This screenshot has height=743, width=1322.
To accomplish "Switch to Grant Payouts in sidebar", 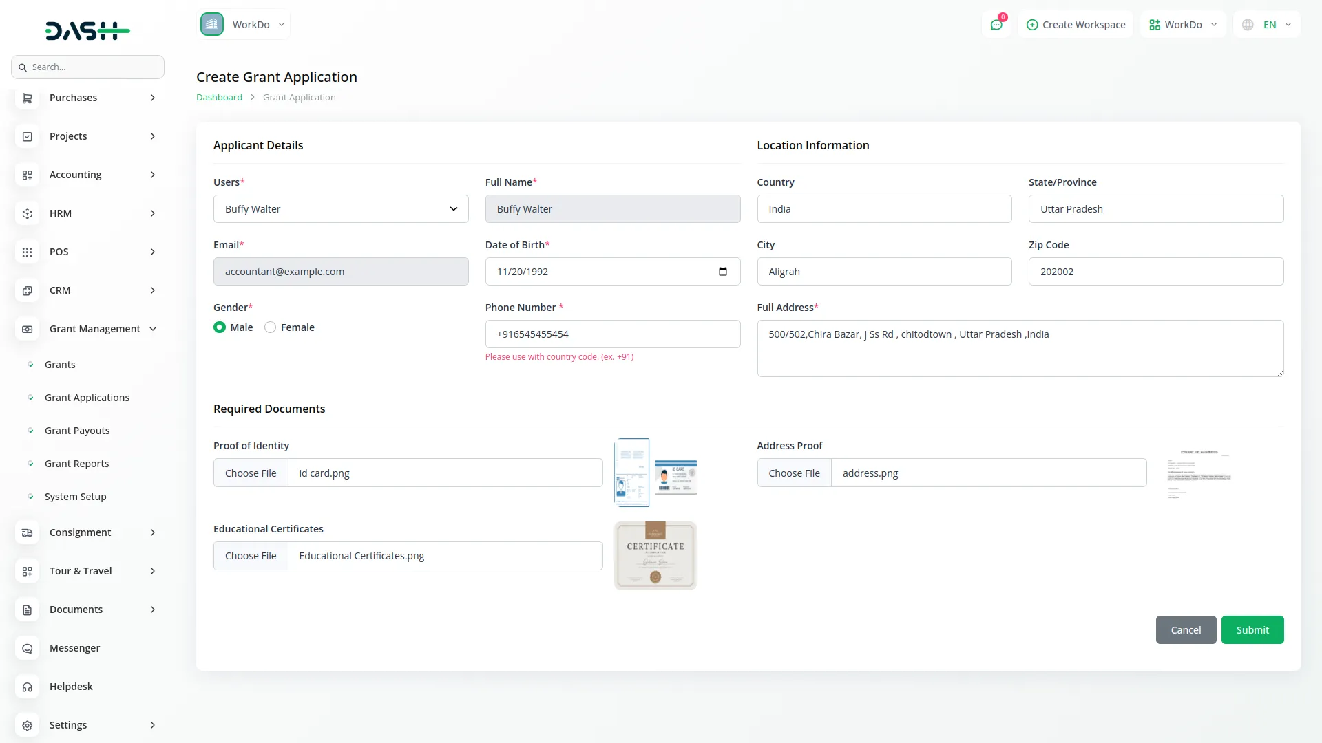I will (76, 430).
